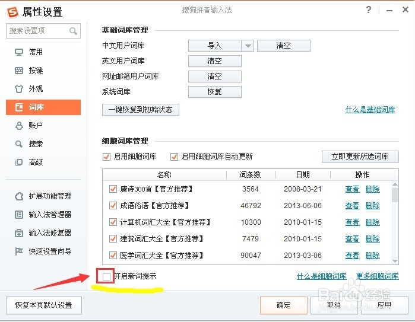Click 恢复 for 系统词库
This screenshot has width=415, height=322.
215,92
